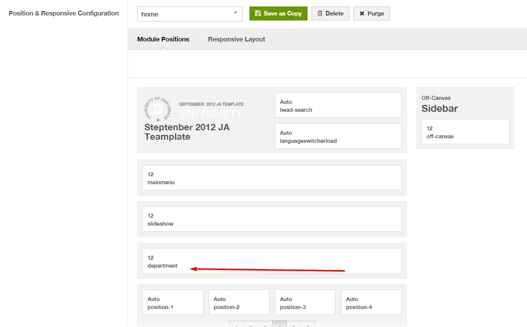Click the 'Steptenber 2012 JA Teamplate' title
Viewport: 527px width, 327px height.
tap(187, 132)
